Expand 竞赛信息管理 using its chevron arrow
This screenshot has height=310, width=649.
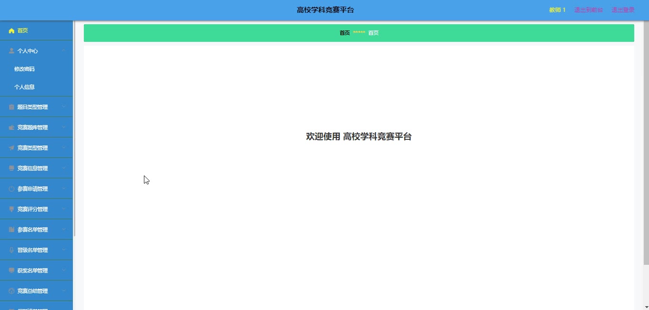point(63,168)
